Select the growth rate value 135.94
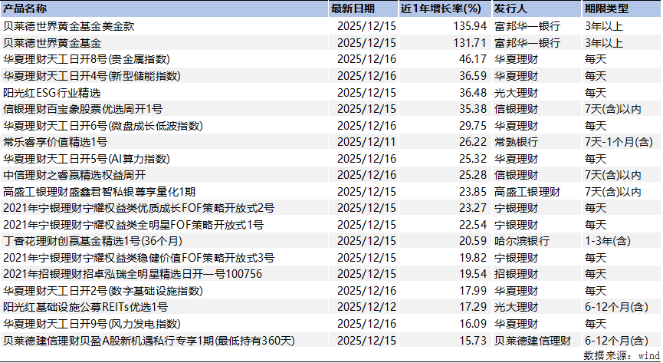This screenshot has width=663, height=363. coord(470,26)
